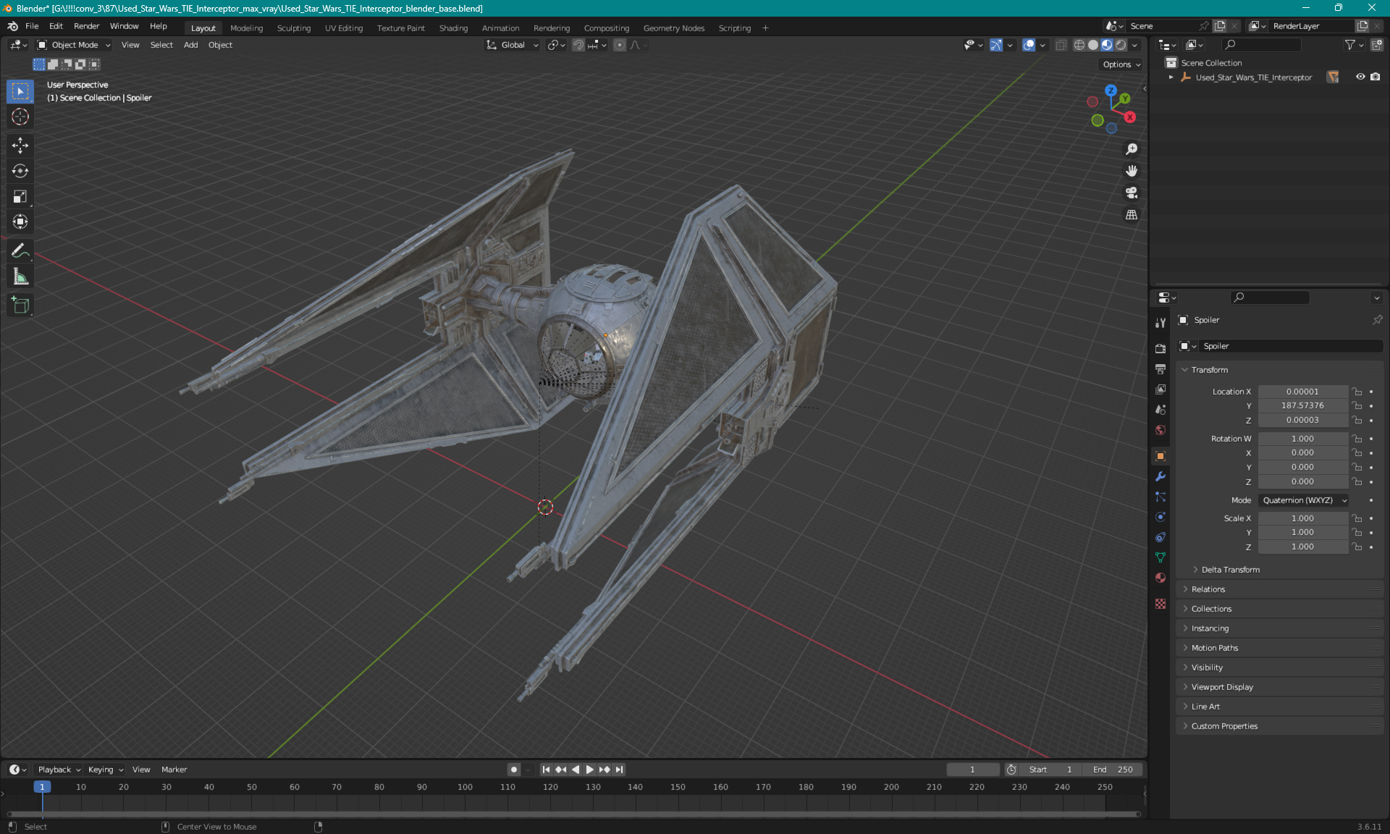Open the Physics properties tab
Screen dimensions: 1390x834
[x=1161, y=517]
